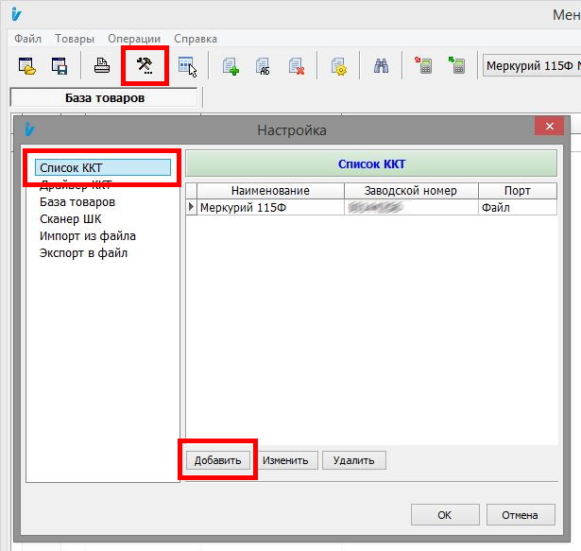
Task: Select the Меркурий 115Ф row in table
Action: 269,208
